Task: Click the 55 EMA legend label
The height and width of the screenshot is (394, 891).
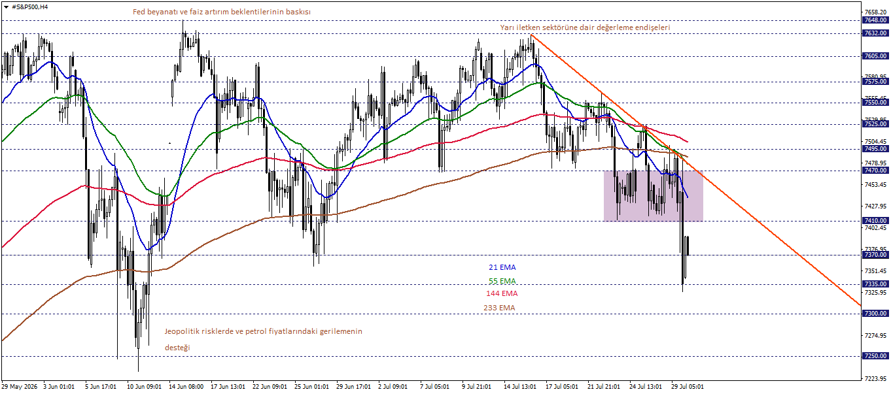Action: [x=502, y=281]
